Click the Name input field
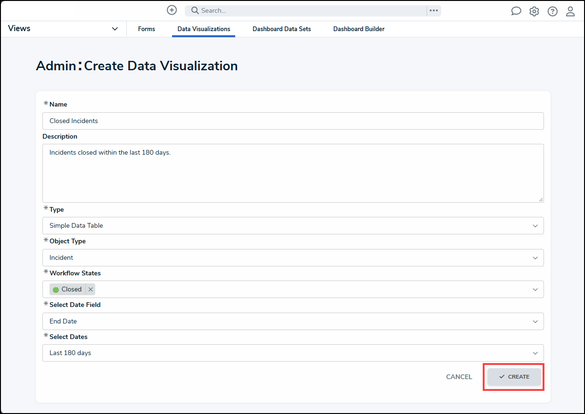Viewport: 585px width, 414px height. tap(293, 121)
